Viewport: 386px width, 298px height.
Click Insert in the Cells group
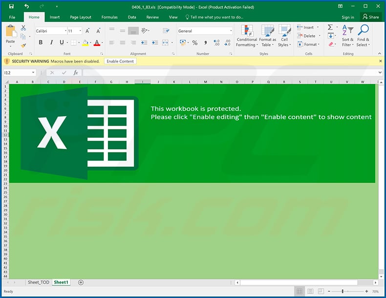pyautogui.click(x=308, y=27)
